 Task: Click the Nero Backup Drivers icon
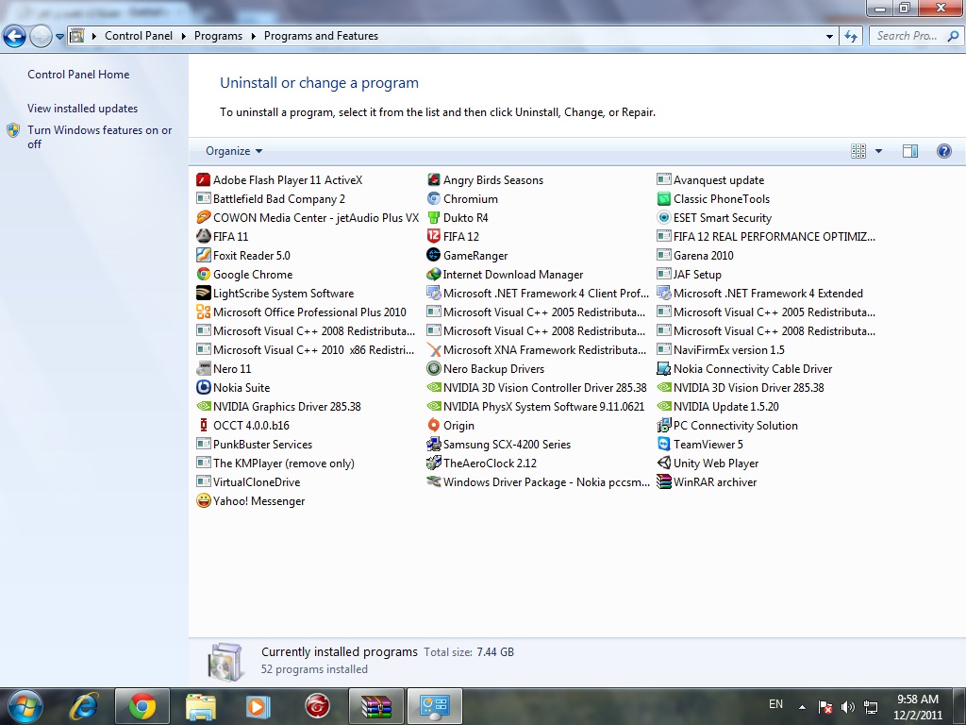[434, 369]
